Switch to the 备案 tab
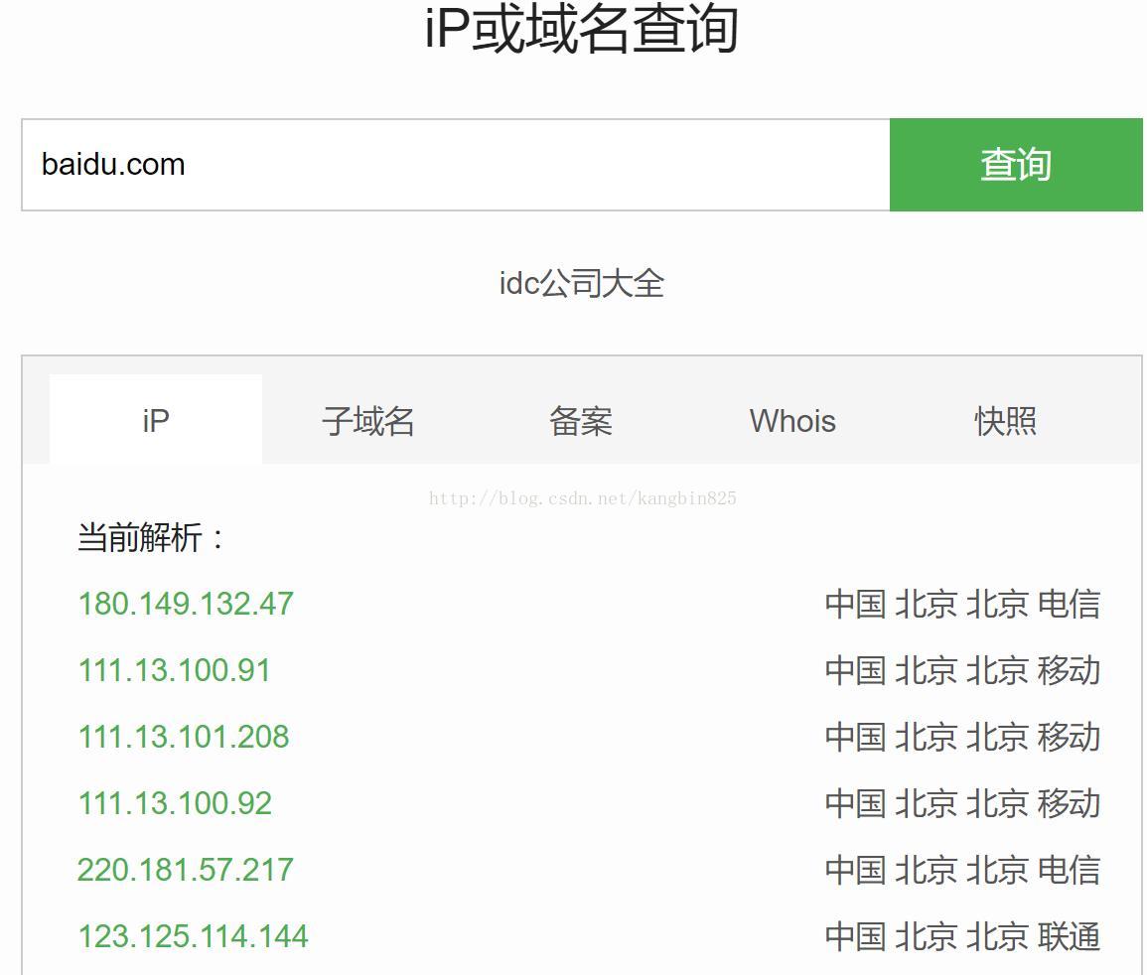1147x975 pixels. (x=581, y=421)
